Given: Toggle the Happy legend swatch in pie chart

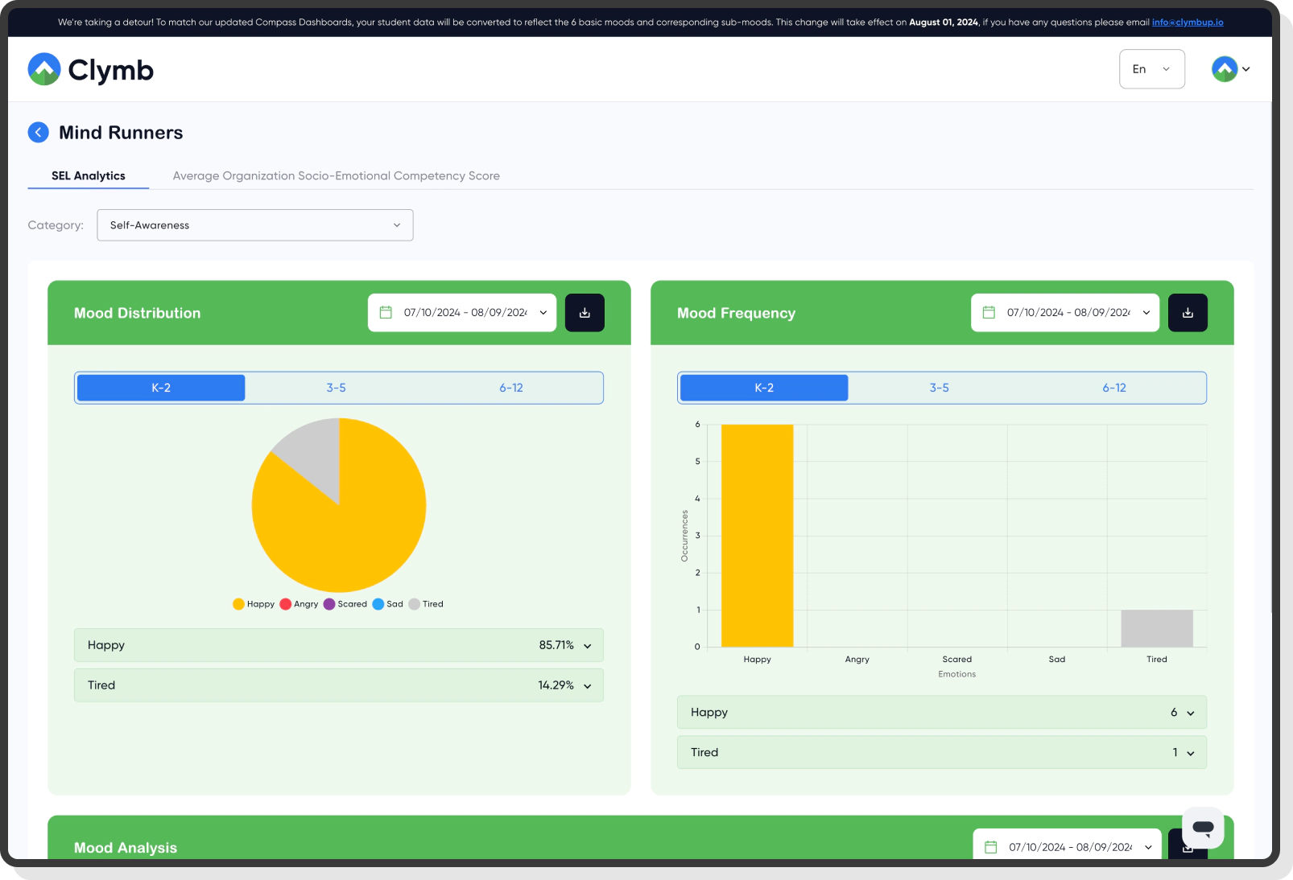Looking at the screenshot, I should point(239,604).
